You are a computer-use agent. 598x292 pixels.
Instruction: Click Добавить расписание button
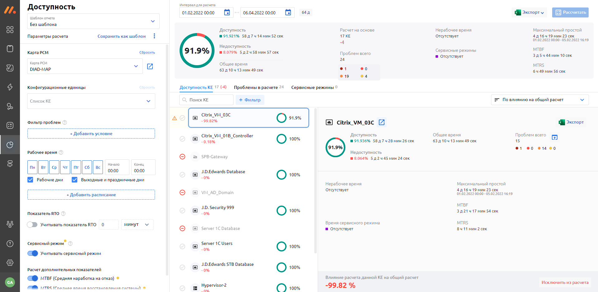(91, 195)
